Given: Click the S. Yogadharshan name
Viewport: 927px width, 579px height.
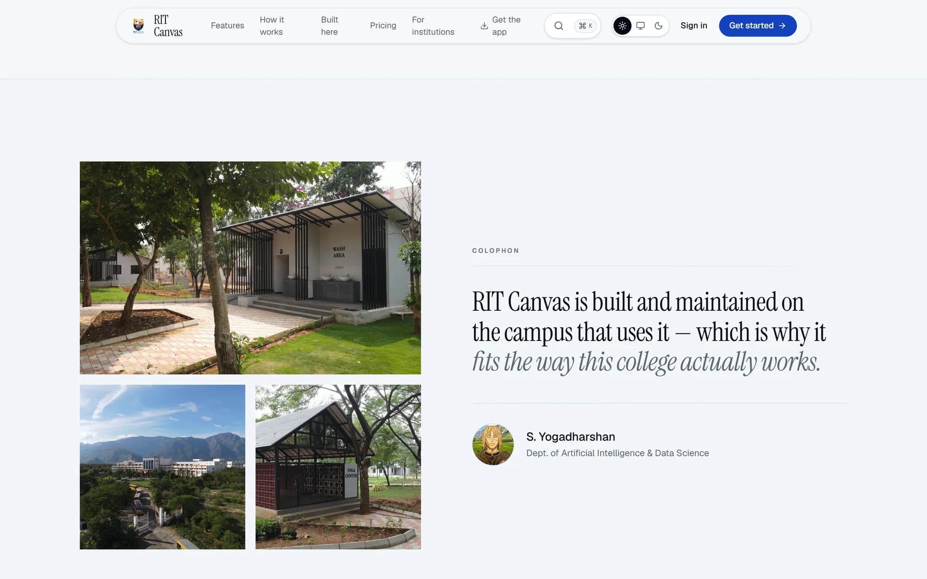Looking at the screenshot, I should pyautogui.click(x=571, y=437).
